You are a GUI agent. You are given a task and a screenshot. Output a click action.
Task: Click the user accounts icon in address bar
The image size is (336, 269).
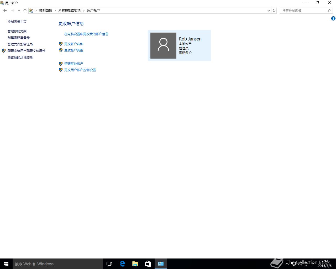[31, 11]
